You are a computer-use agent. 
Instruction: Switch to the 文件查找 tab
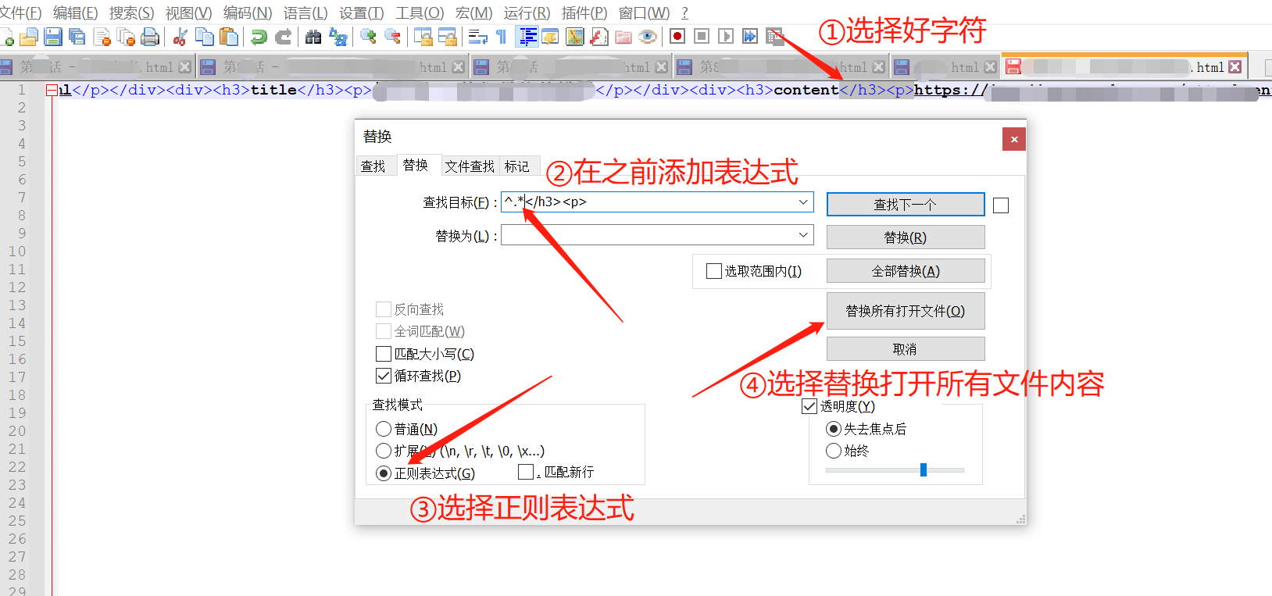(469, 166)
